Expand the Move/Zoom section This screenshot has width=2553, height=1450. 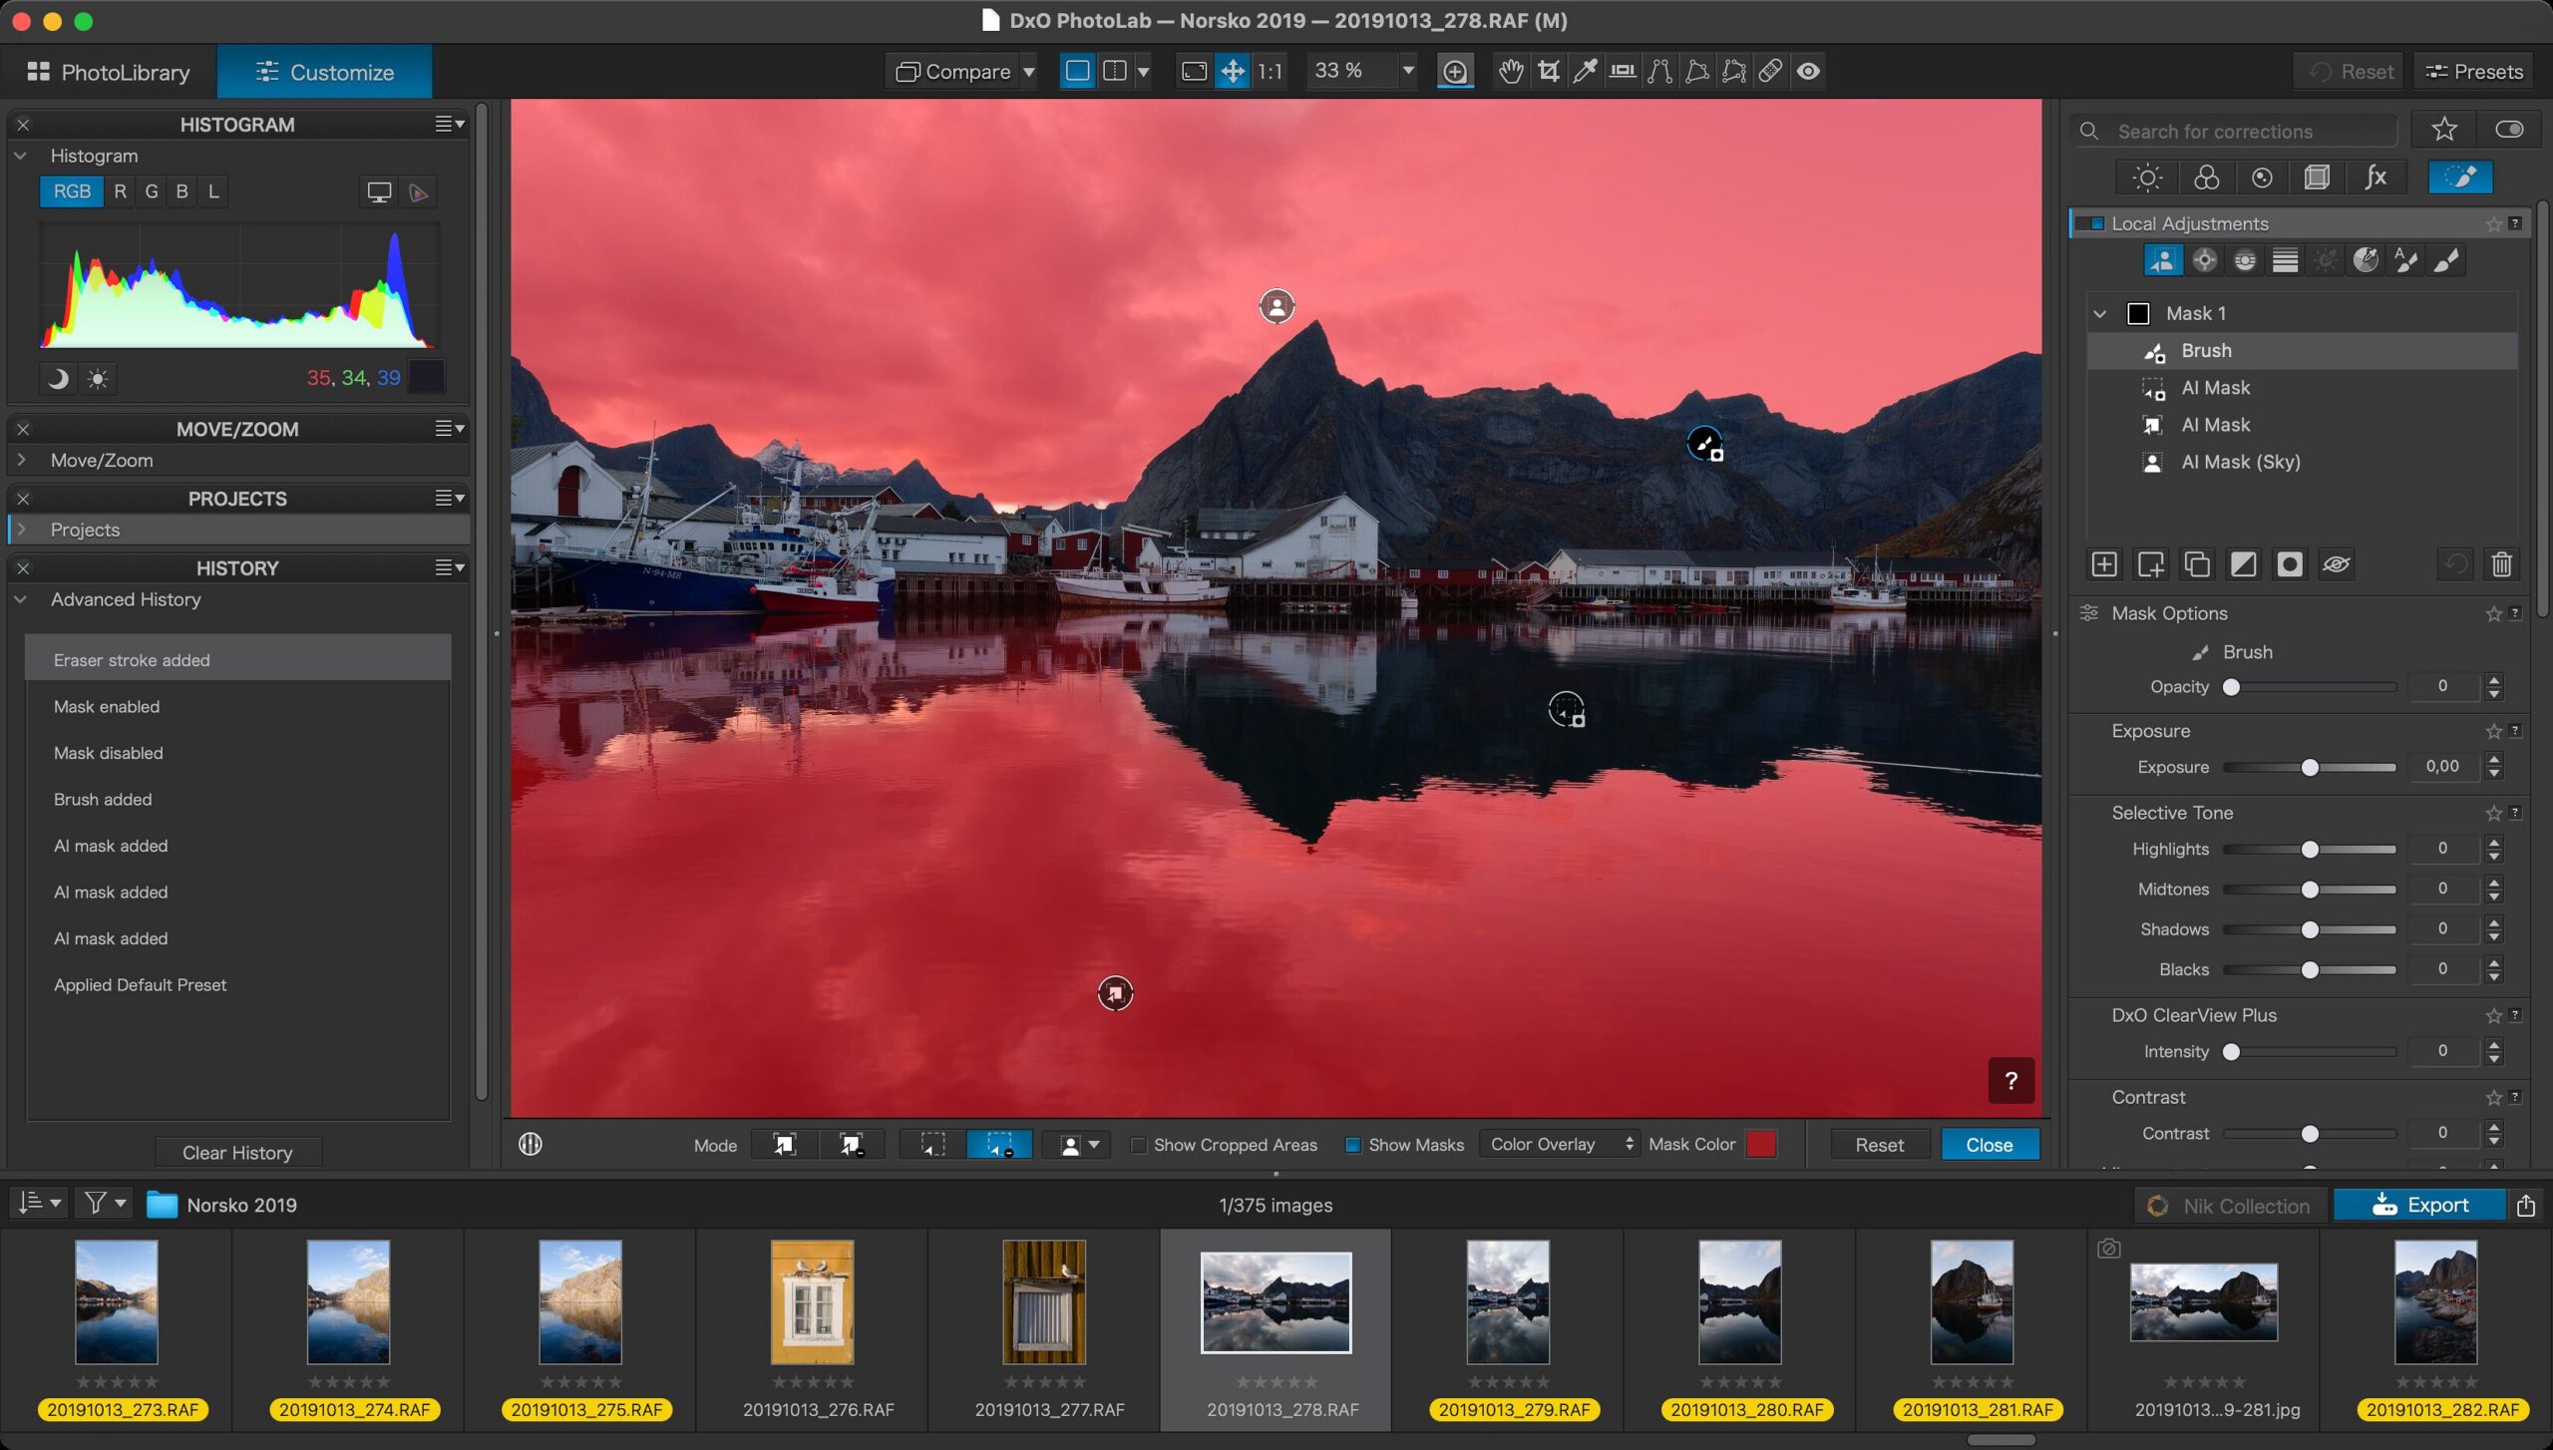pyautogui.click(x=21, y=461)
